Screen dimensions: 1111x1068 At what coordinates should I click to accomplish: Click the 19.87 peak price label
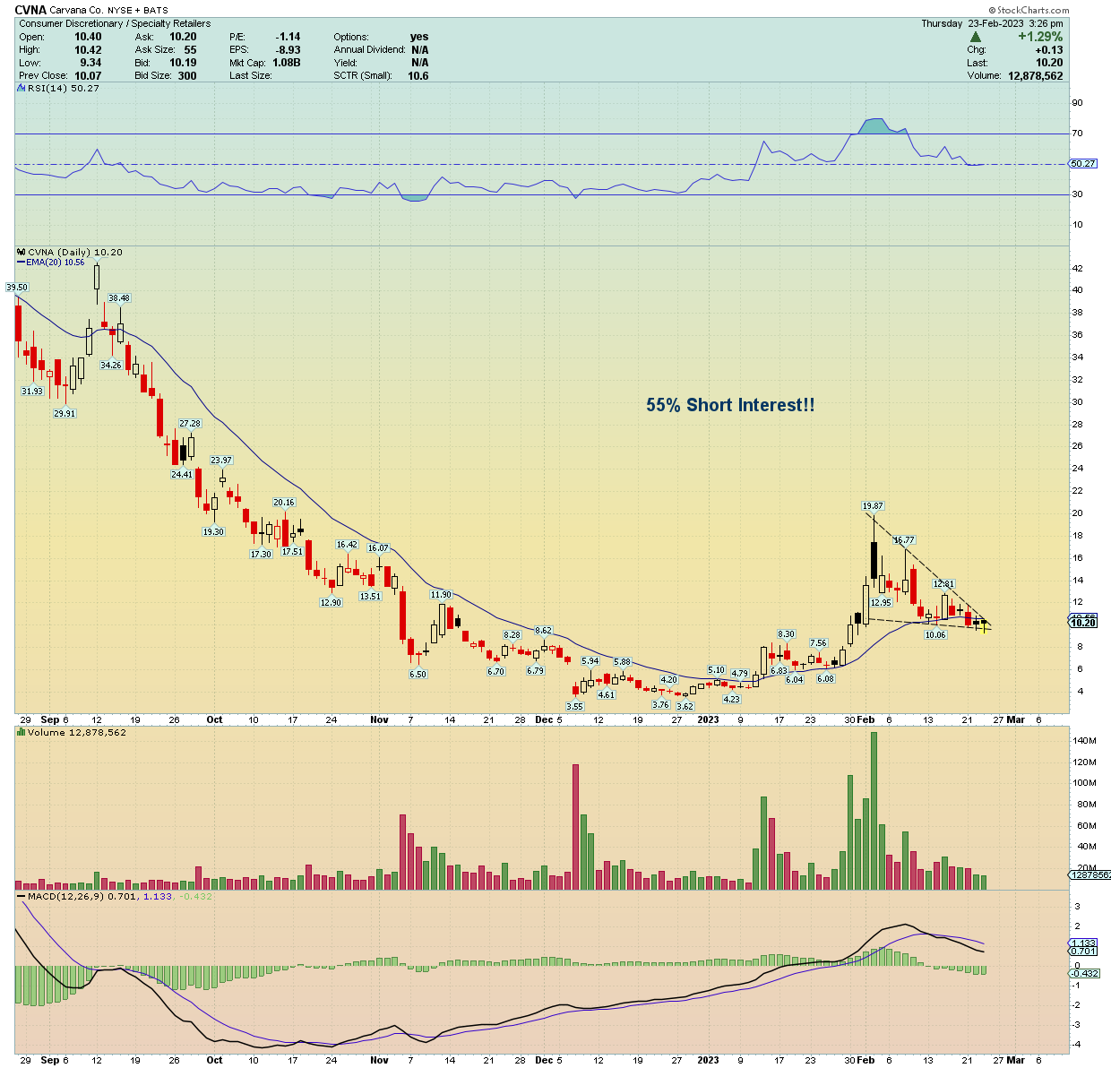[x=873, y=506]
